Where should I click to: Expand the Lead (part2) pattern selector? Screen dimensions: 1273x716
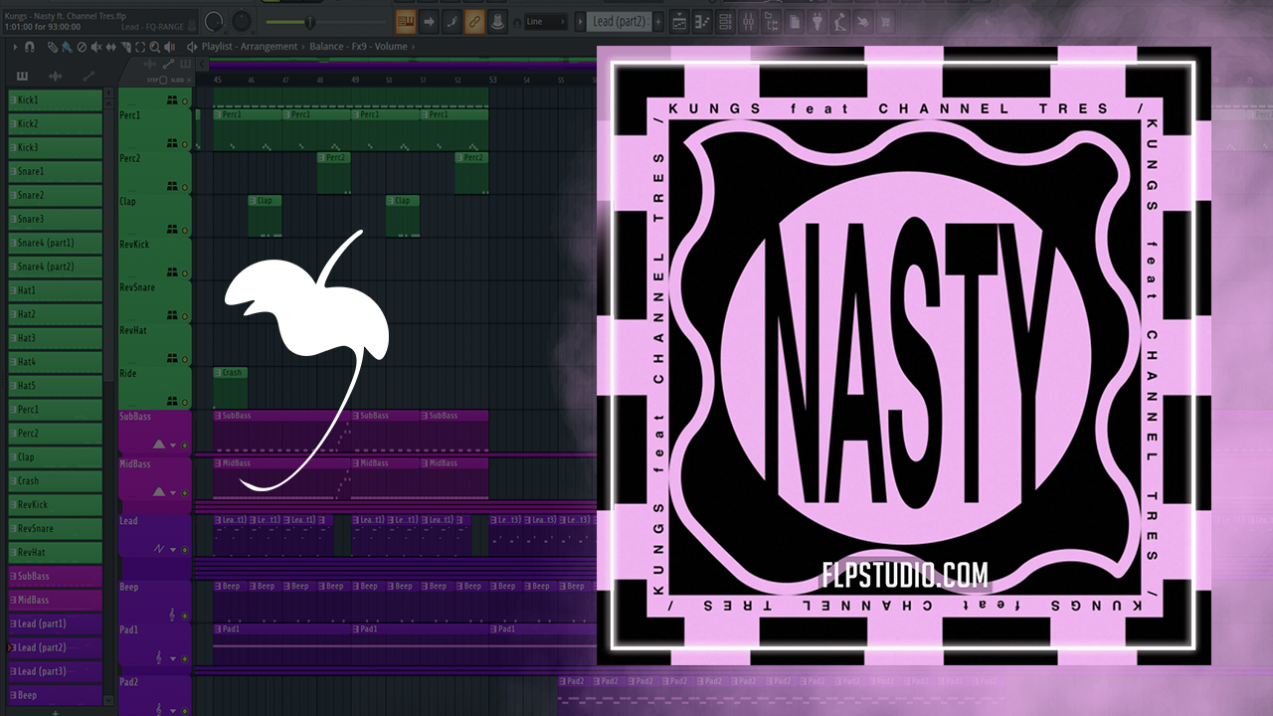619,21
